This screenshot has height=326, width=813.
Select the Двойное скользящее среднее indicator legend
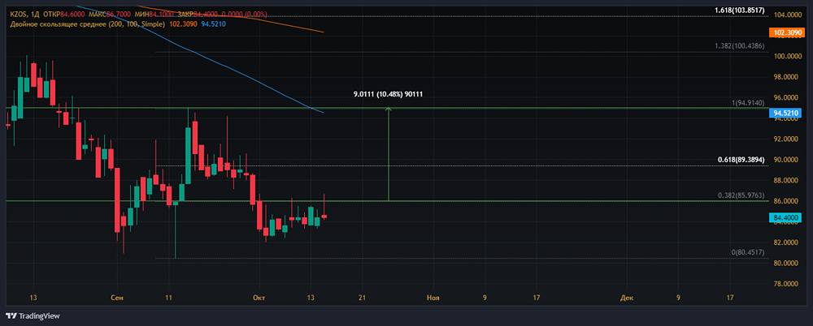coord(88,24)
